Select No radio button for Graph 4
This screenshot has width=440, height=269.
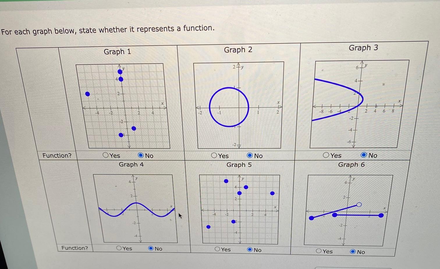pos(151,248)
